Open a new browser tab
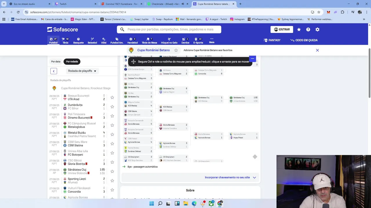The height and width of the screenshot is (208, 371). point(240,4)
